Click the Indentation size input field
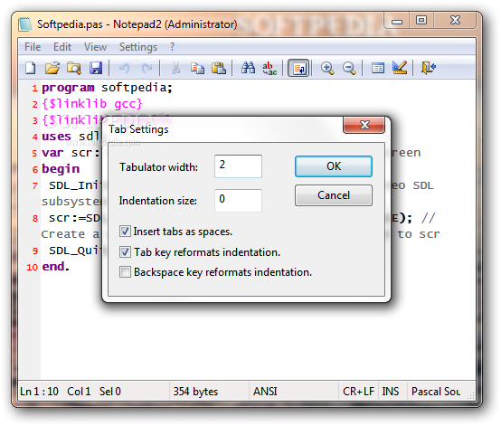This screenshot has width=501, height=426. click(239, 201)
